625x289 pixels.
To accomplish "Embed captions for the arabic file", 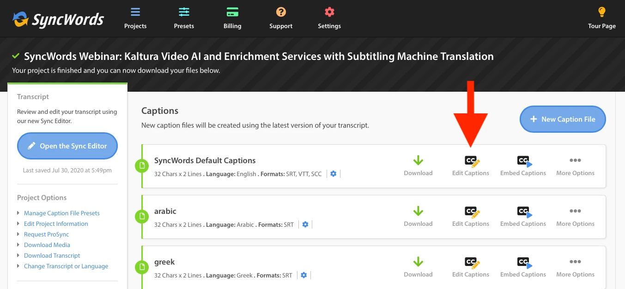I will 523,217.
